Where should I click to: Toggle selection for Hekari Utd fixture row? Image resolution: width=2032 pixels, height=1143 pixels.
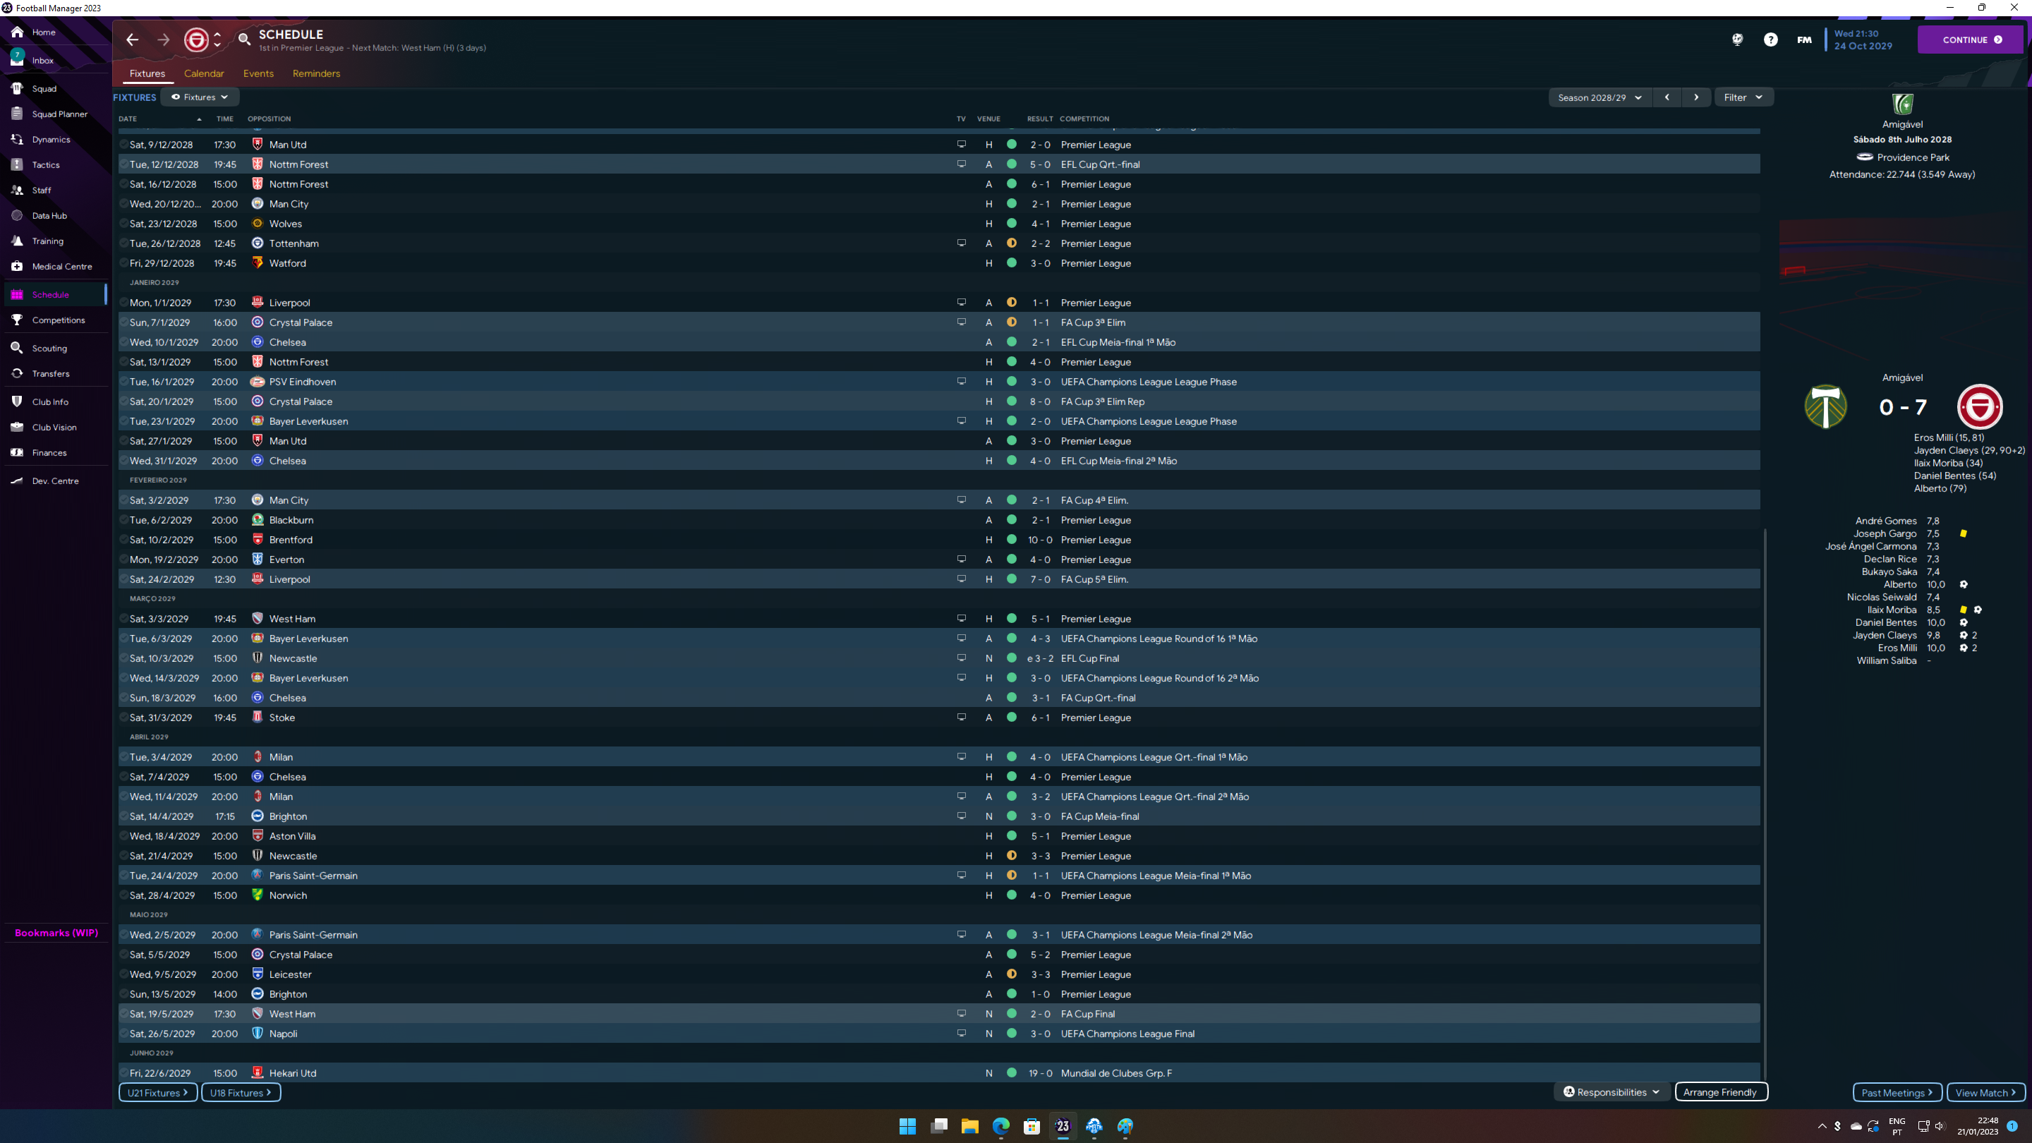point(124,1072)
